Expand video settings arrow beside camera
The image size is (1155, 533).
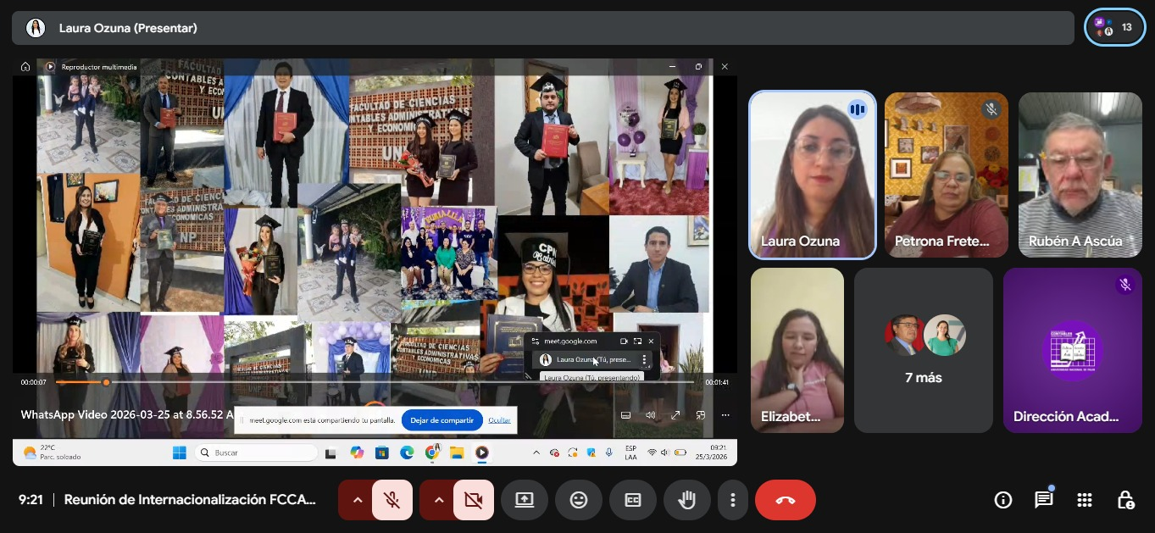click(x=438, y=500)
